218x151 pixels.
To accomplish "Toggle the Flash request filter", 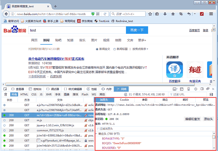I will [x=85, y=95].
